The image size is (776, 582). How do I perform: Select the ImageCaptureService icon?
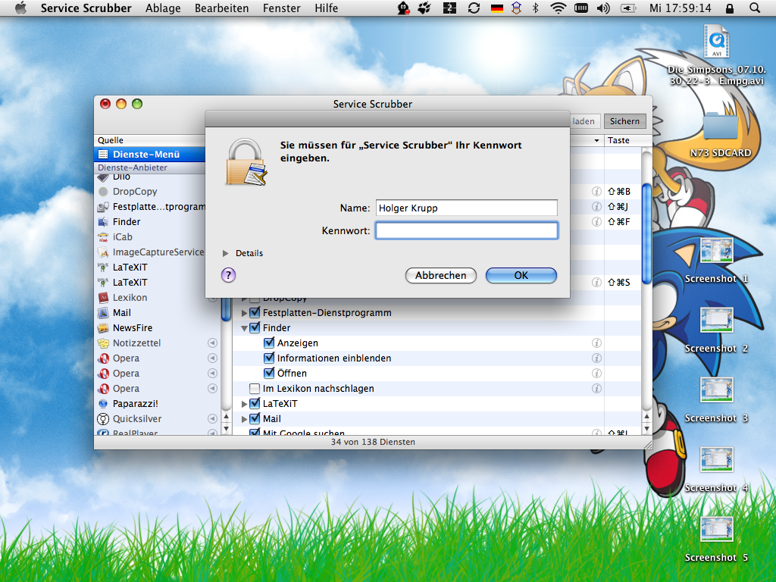click(103, 252)
